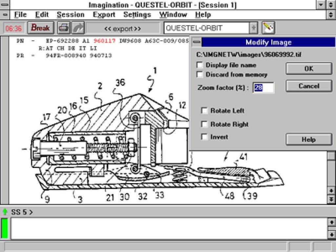Viewport: 336px width, 252px height.
Task: Enable the Display file name checkbox
Action: coord(199,65)
